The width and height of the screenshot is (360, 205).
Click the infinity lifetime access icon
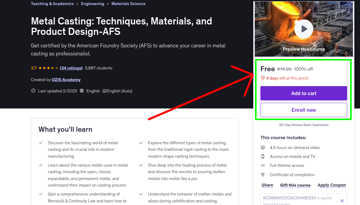pos(262,165)
